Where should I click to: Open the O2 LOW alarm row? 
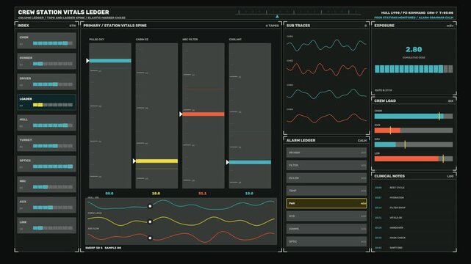[x=326, y=178]
